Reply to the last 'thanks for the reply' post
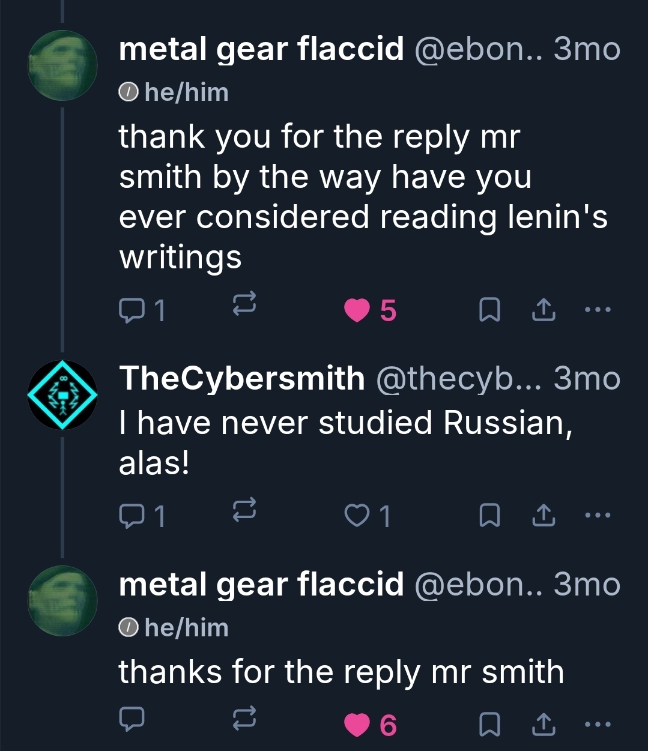Image resolution: width=648 pixels, height=751 pixels. tap(131, 719)
